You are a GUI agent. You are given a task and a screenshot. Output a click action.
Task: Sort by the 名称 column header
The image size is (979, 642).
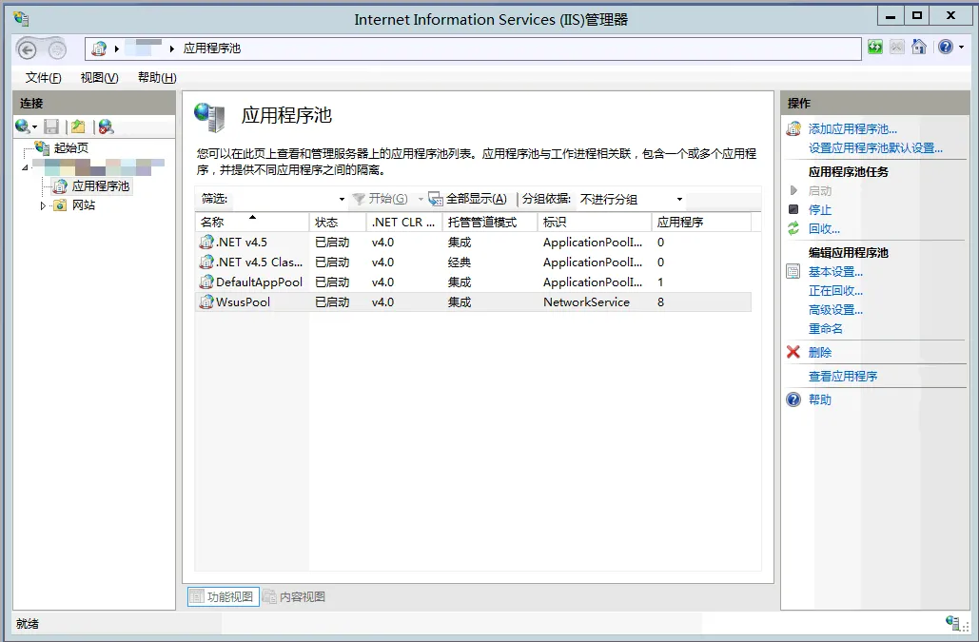pos(251,223)
